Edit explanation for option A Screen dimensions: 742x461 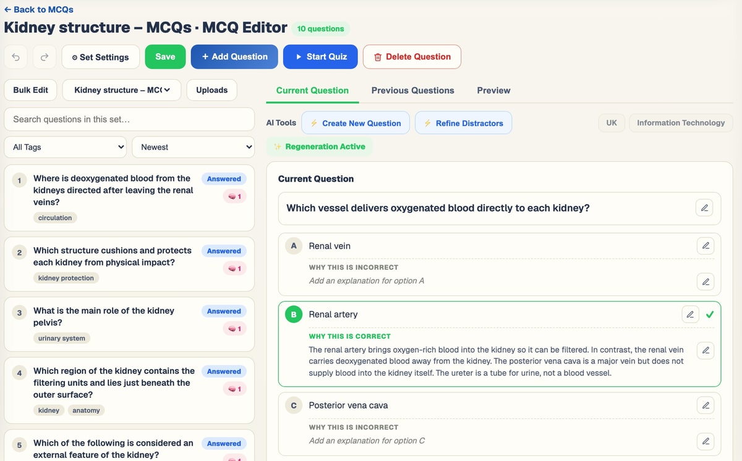(x=706, y=282)
